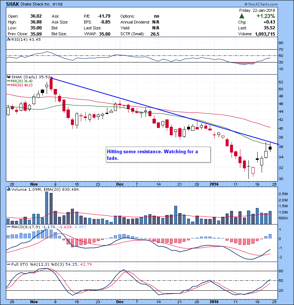This screenshot has height=305, width=294.
Task: Click the 2.5M volume scale label
Action: point(283,194)
